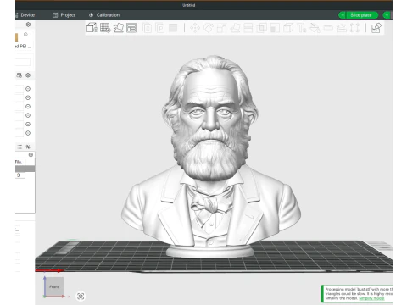Screen dimensions: 407x305
Task: Click the Split to parts icon
Action: 160,28
